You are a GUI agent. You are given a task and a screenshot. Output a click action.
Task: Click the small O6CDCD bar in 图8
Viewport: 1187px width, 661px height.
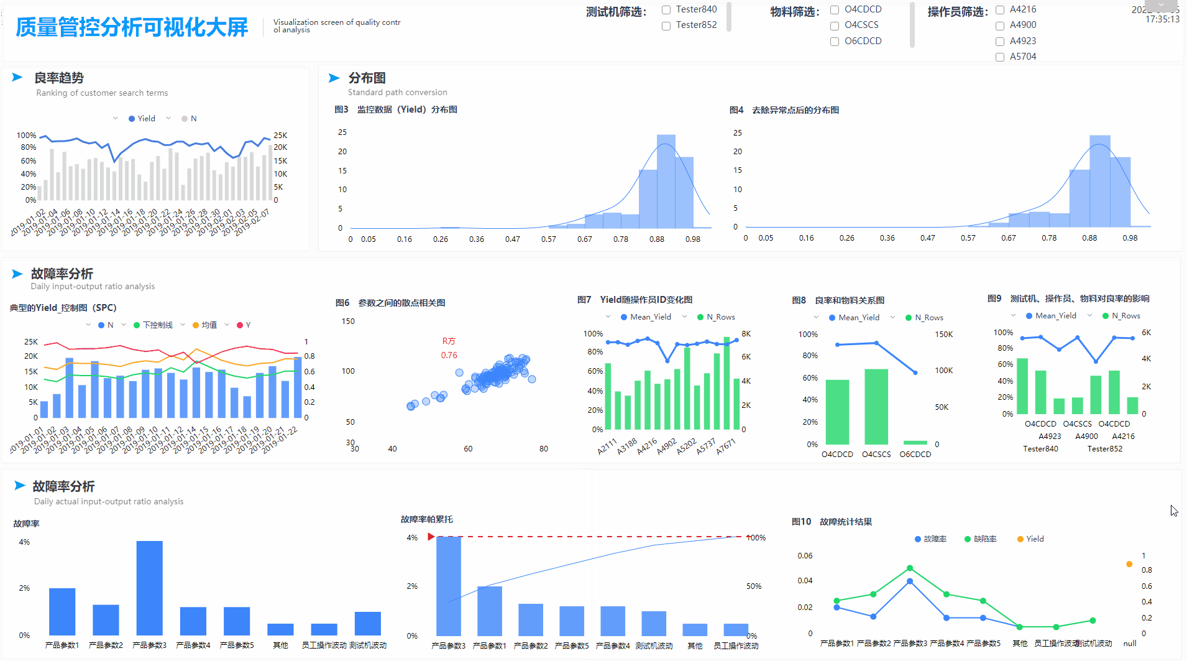(915, 442)
